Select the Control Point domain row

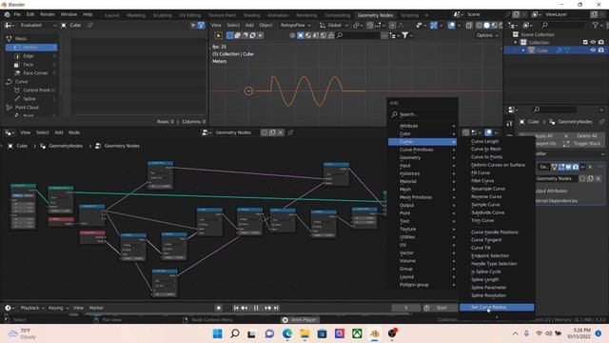coord(31,91)
